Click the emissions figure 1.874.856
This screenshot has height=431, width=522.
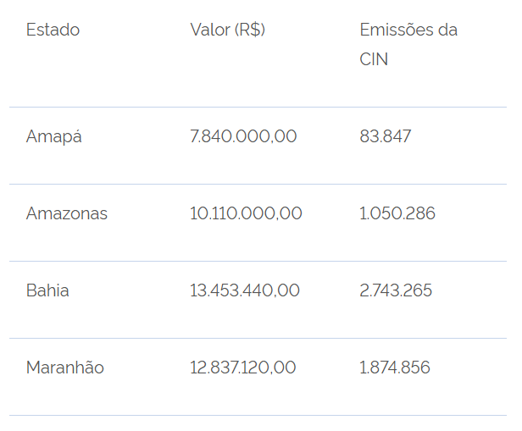[x=395, y=367]
